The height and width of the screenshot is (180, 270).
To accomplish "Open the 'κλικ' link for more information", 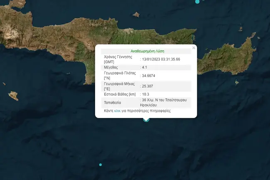I will coord(117,111).
